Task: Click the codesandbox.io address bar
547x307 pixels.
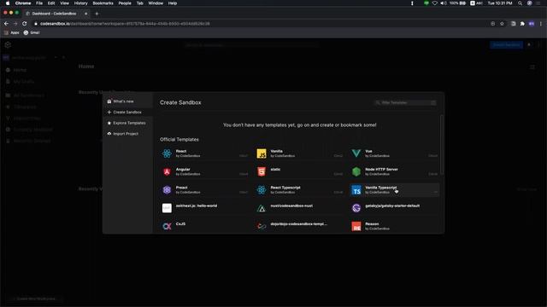Action: pos(262,24)
